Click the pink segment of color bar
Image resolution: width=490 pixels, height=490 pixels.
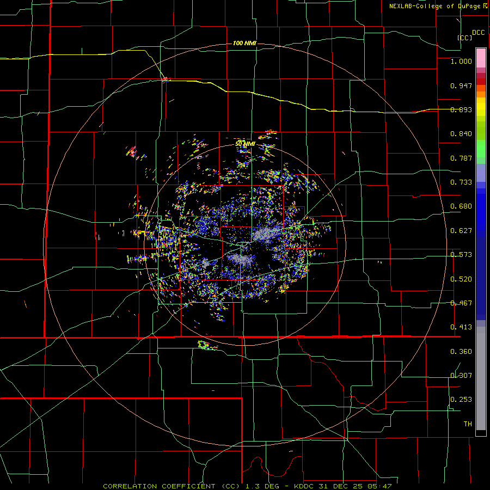(481, 58)
